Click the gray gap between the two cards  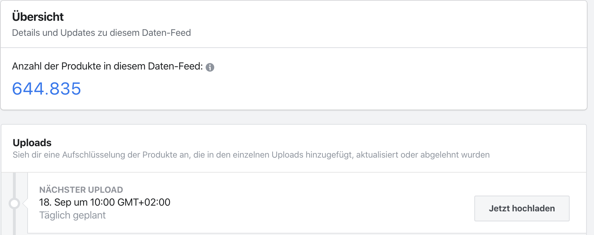[294, 117]
